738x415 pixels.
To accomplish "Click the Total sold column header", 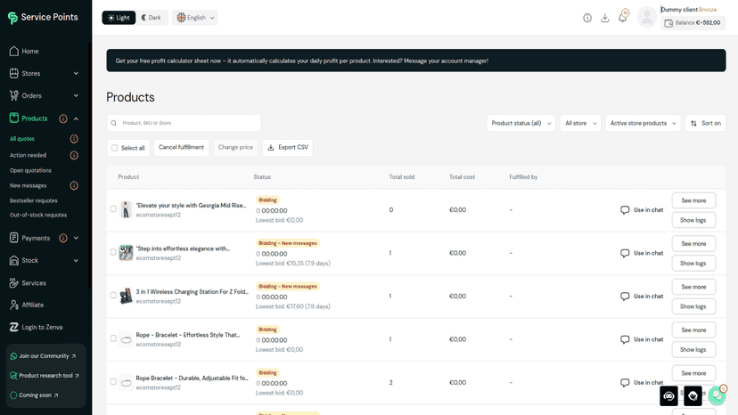I will (x=401, y=177).
